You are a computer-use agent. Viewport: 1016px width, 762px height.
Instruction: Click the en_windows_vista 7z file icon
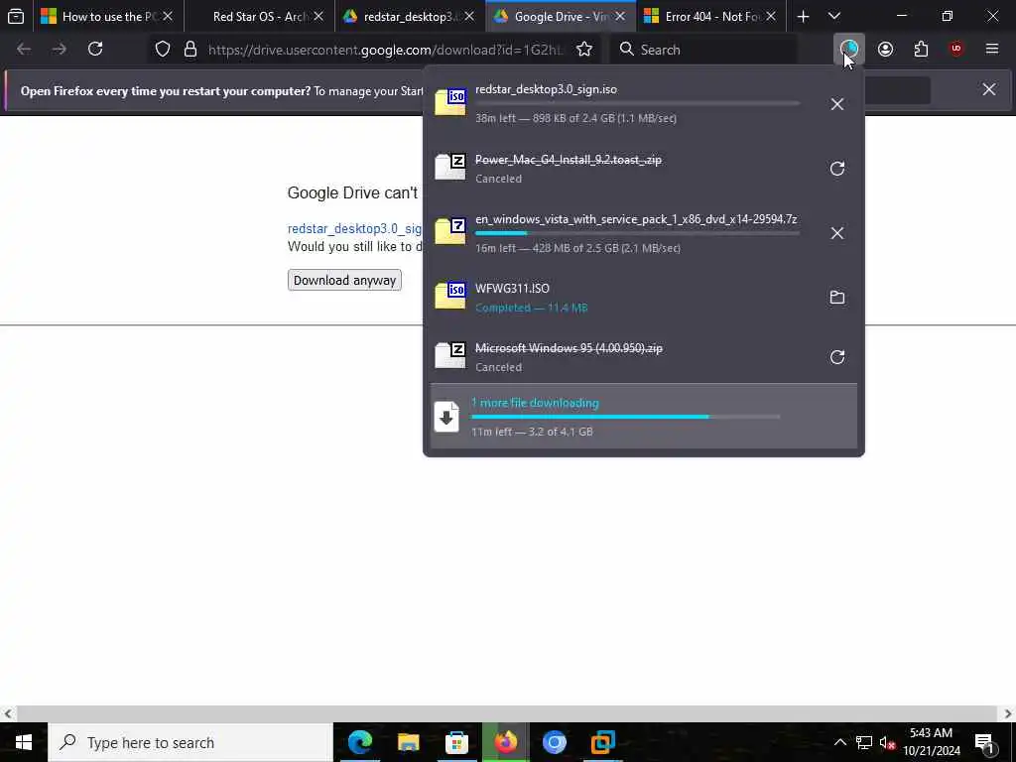point(450,231)
